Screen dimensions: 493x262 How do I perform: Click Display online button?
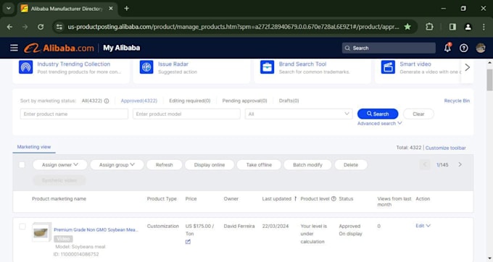[210, 165]
